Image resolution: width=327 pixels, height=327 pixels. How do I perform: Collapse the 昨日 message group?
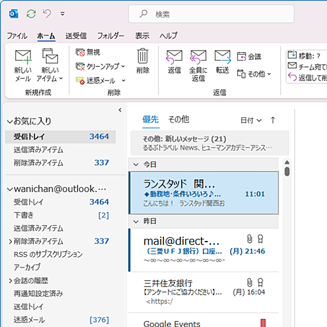[136, 222]
